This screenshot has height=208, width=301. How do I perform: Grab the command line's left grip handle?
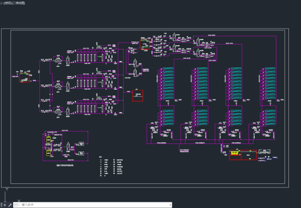click(1, 205)
